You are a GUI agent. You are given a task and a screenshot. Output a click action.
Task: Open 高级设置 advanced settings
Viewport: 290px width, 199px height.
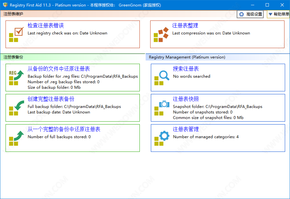250,14
